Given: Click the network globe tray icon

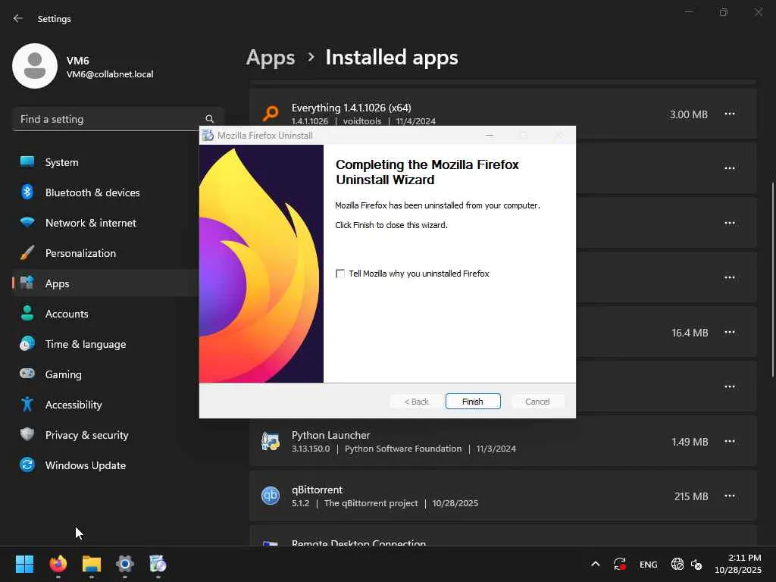Looking at the screenshot, I should pos(677,564).
